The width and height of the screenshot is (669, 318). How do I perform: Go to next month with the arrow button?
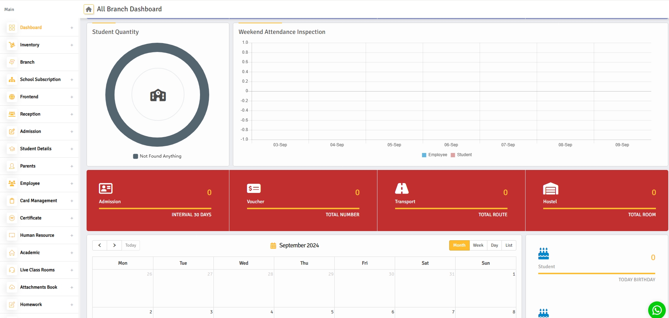114,245
